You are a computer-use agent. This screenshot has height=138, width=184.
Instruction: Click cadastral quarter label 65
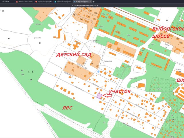pos(129,35)
